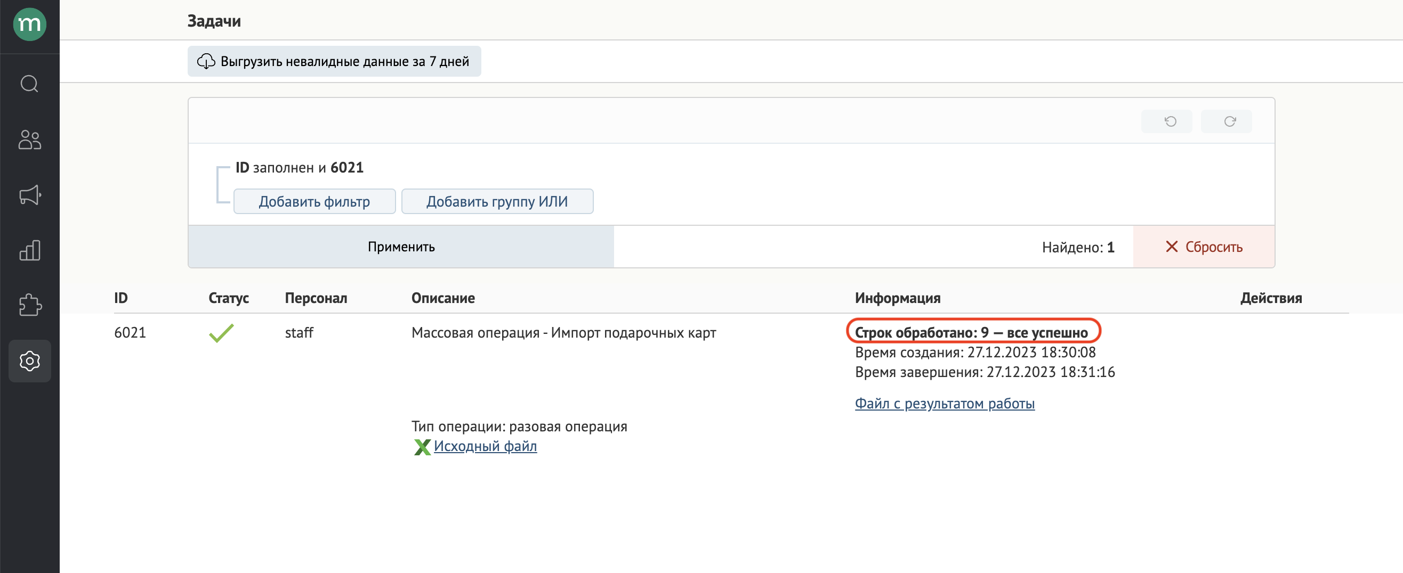
Task: Click the redo filter arrow icon
Action: [x=1226, y=121]
